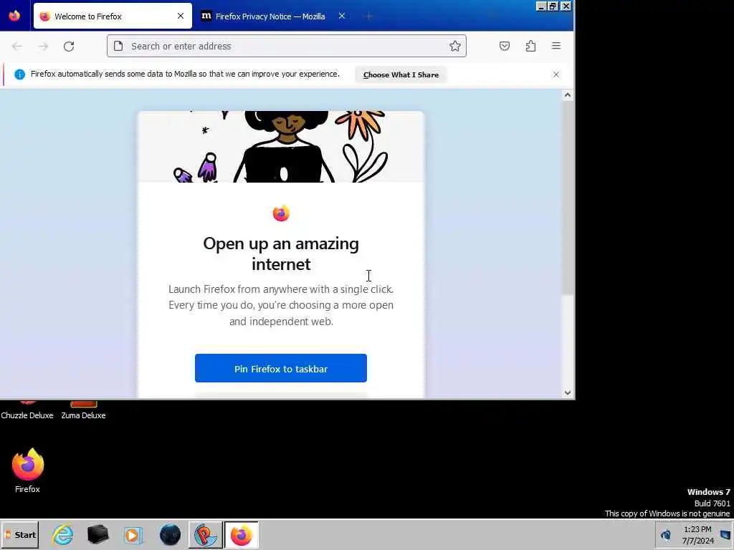Close the Firefox Privacy Notice tab
This screenshot has height=550, width=734.
click(342, 16)
